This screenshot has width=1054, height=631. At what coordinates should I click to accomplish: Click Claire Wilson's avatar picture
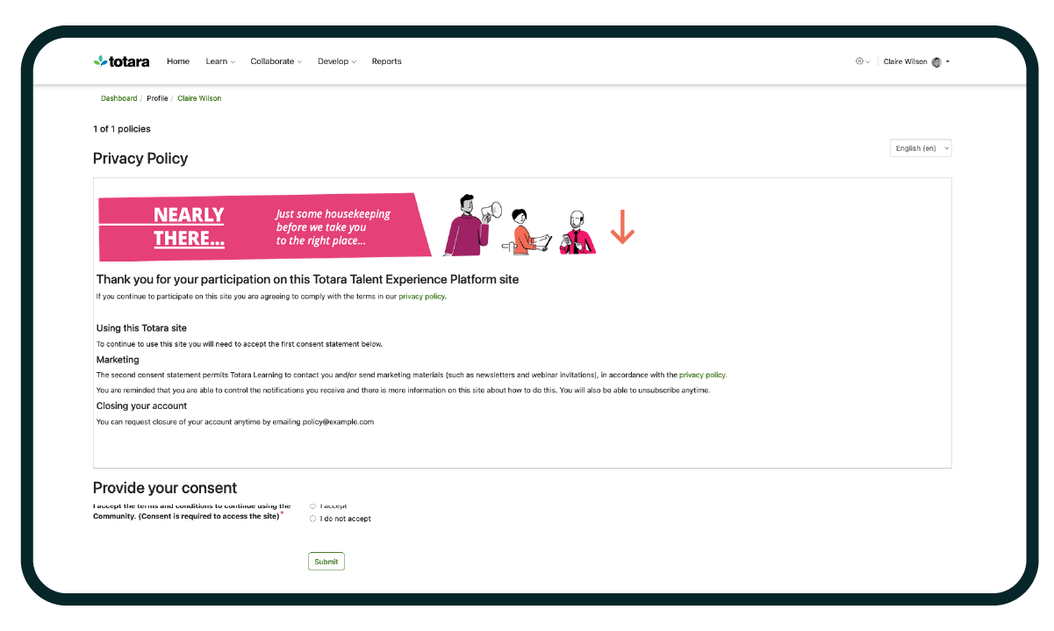click(936, 62)
